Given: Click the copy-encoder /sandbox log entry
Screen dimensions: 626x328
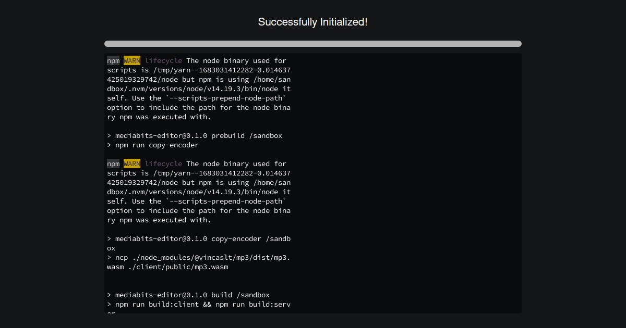Looking at the screenshot, I should point(199,238).
